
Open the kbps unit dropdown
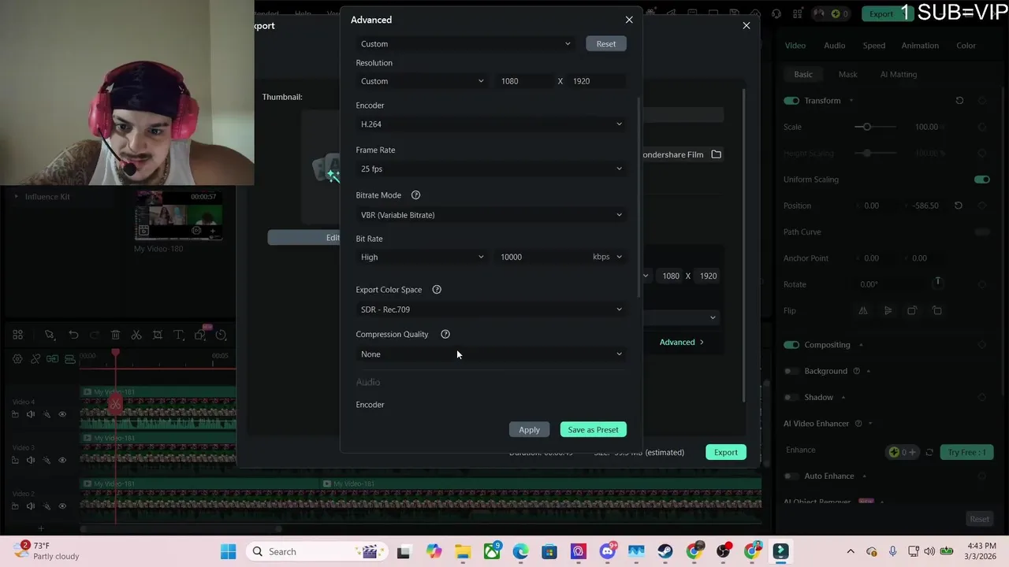pyautogui.click(x=608, y=257)
